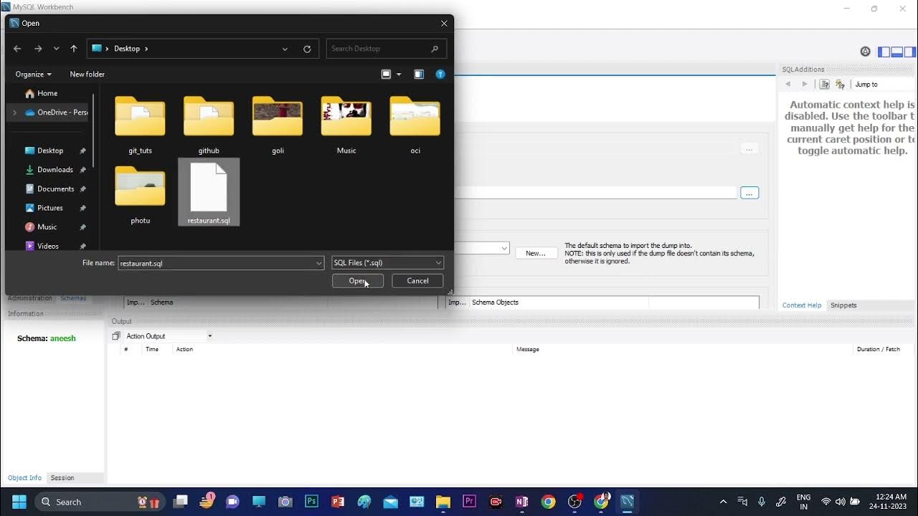Open file dialog help icon
Image resolution: width=918 pixels, height=516 pixels.
tap(440, 74)
